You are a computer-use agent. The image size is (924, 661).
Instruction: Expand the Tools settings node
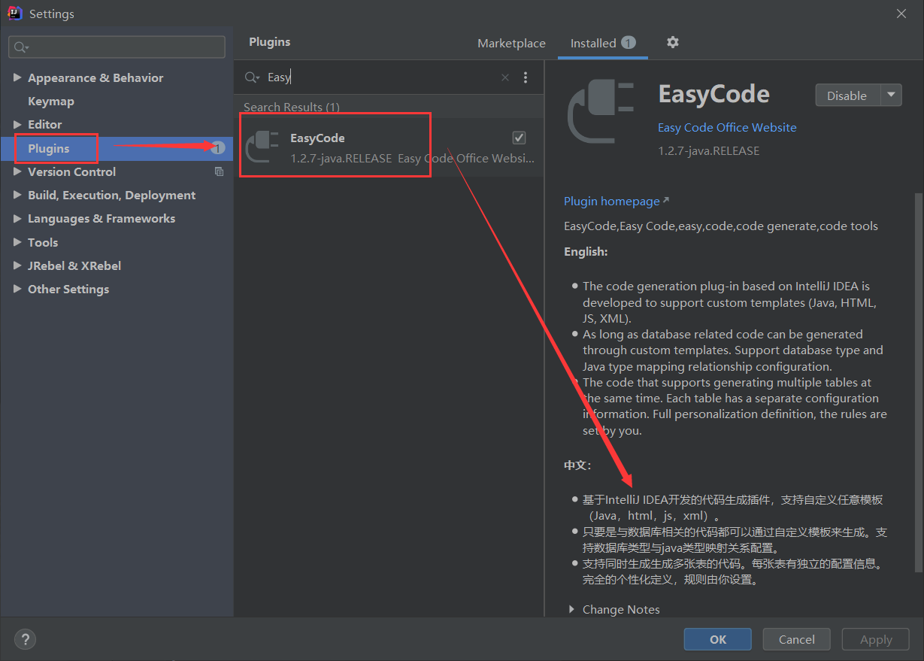pyautogui.click(x=17, y=242)
